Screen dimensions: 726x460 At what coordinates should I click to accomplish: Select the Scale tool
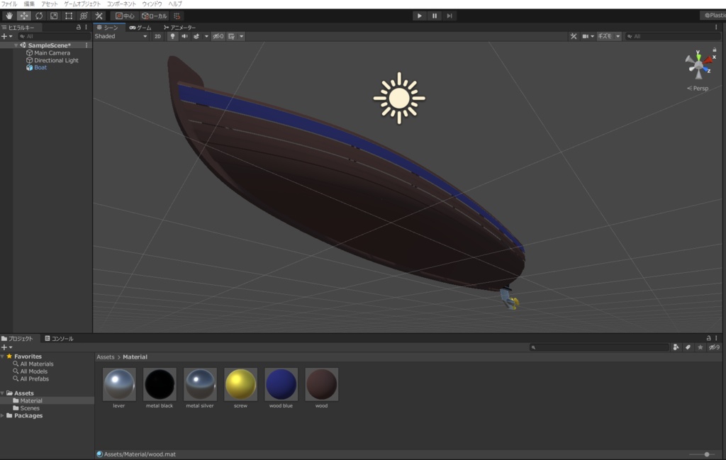pyautogui.click(x=54, y=16)
